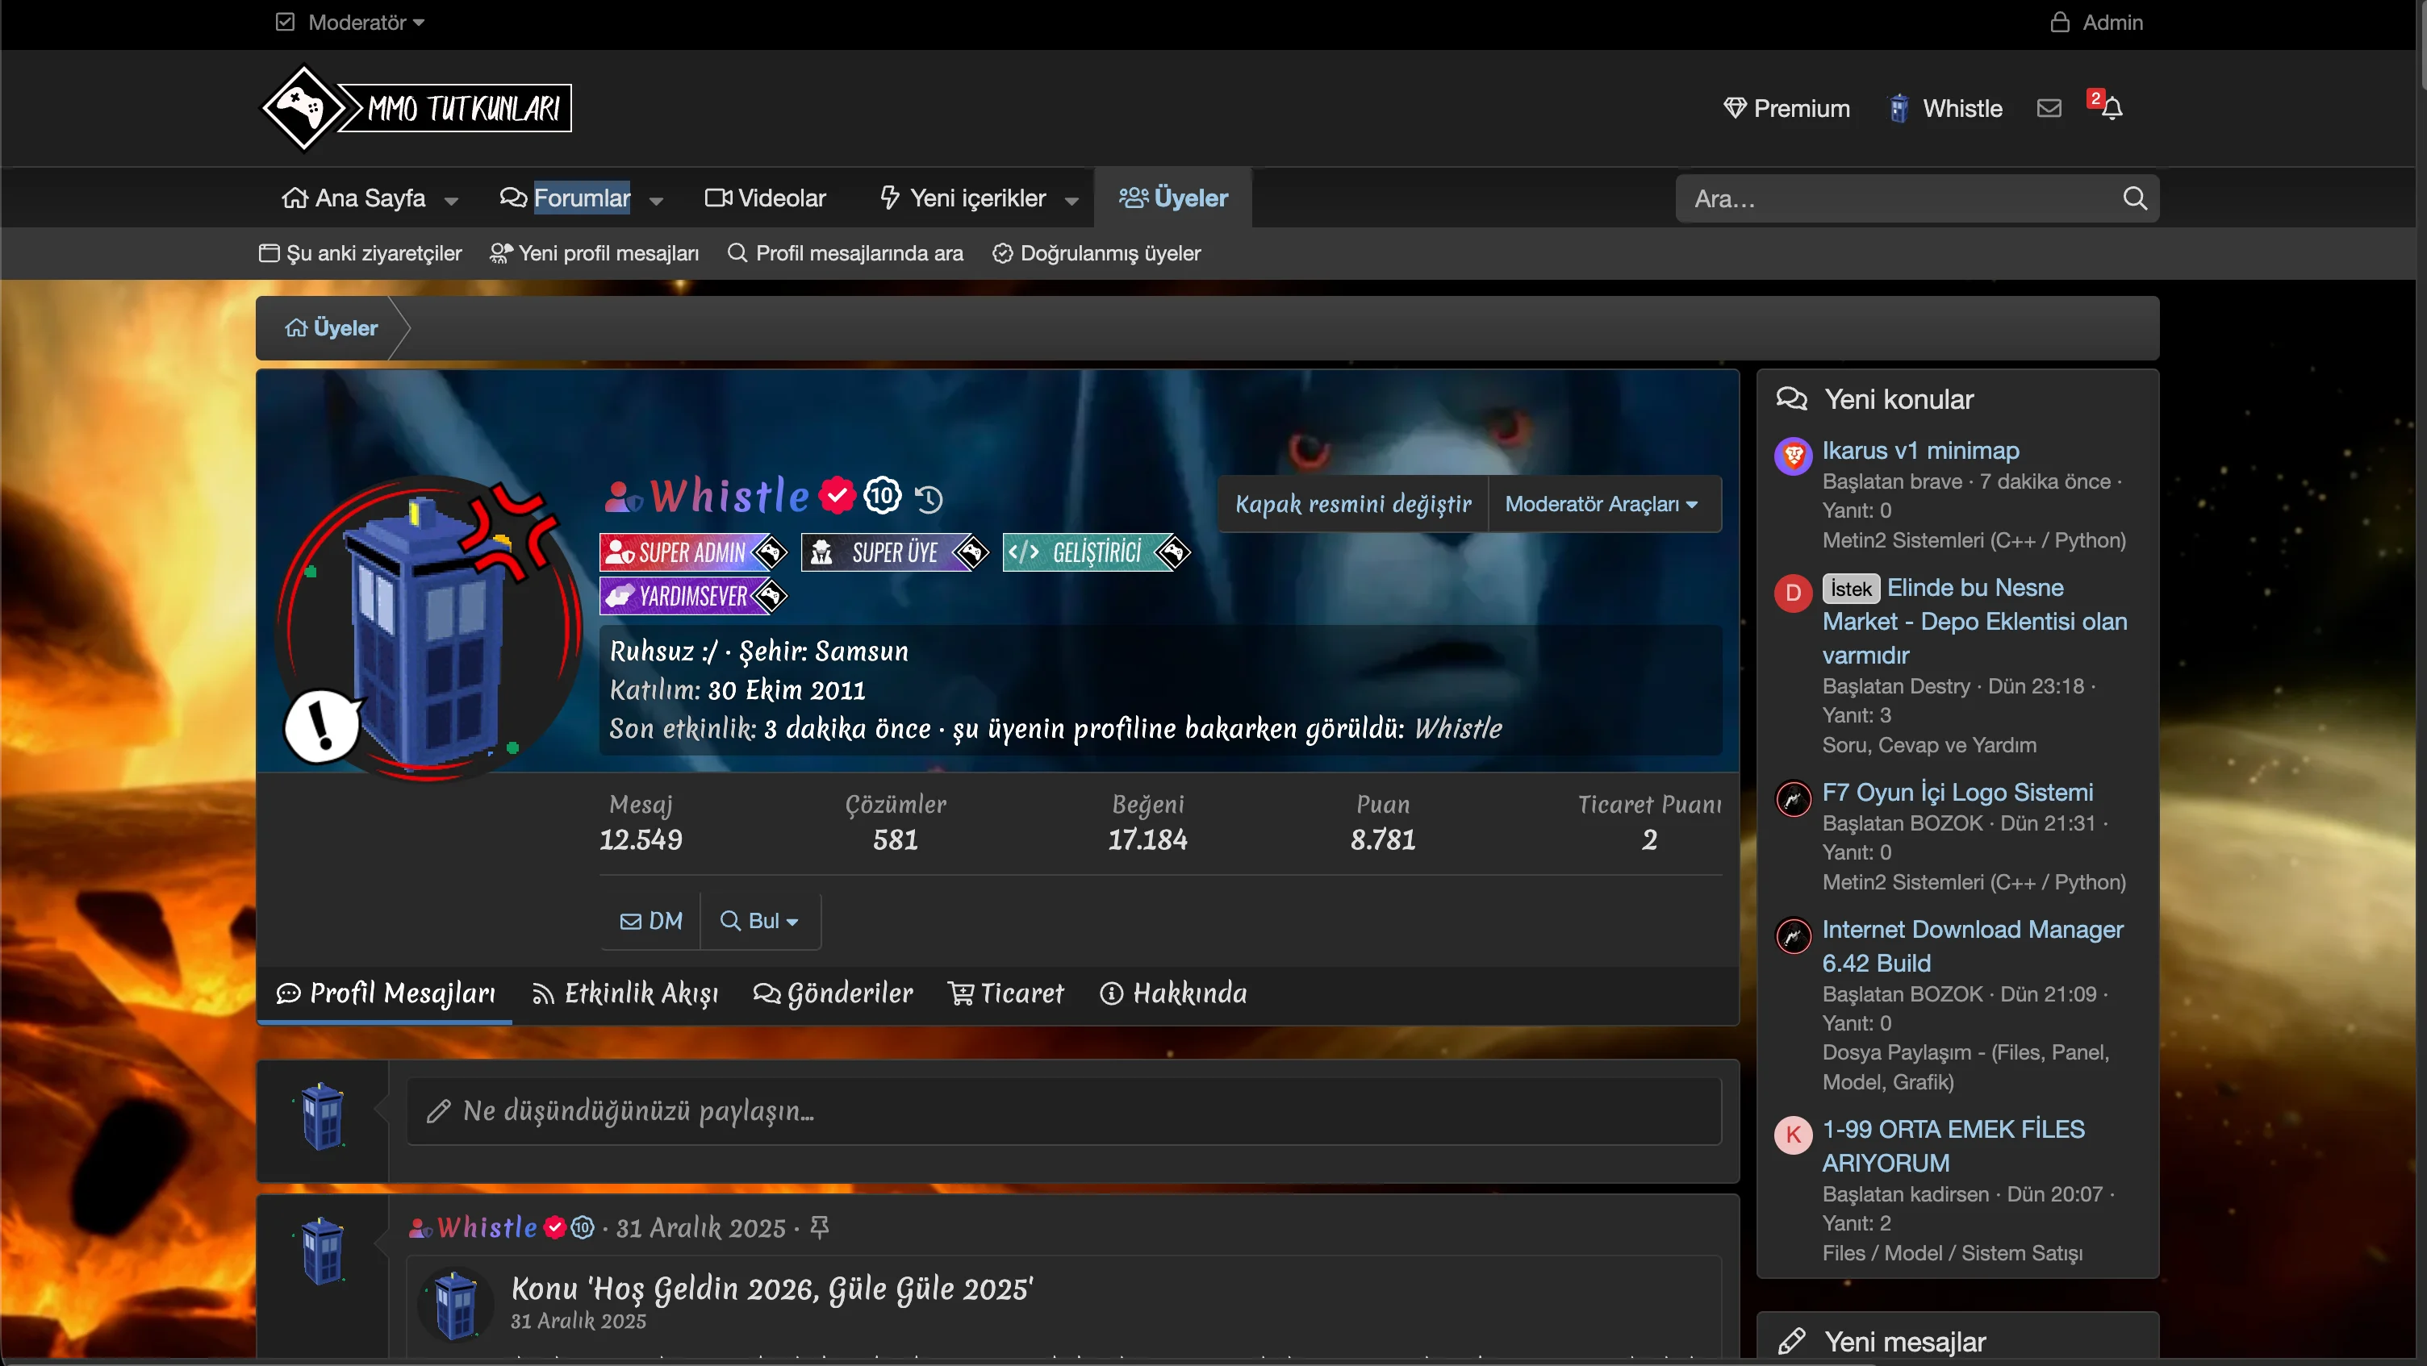Click the username history clock icon
2427x1366 pixels.
(929, 498)
